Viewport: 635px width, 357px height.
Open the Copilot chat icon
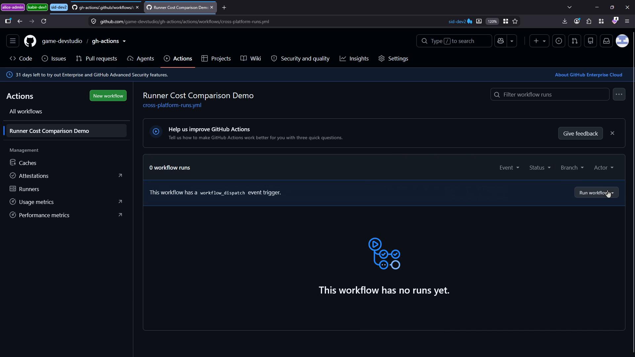(x=500, y=41)
